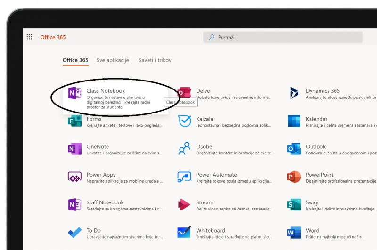
Task: Open the Power Apps icon
Action: (74, 177)
